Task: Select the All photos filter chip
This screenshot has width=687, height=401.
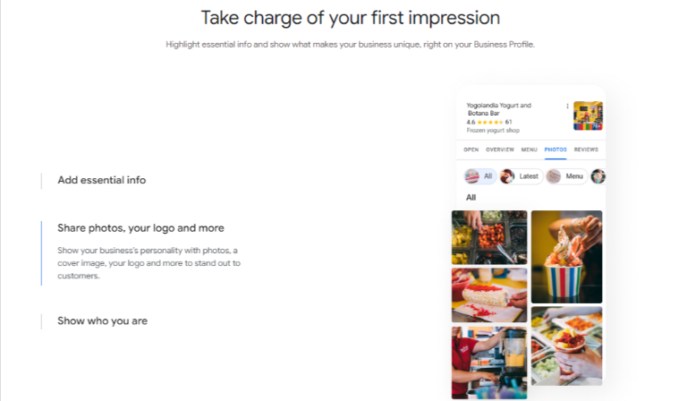Action: click(x=479, y=176)
